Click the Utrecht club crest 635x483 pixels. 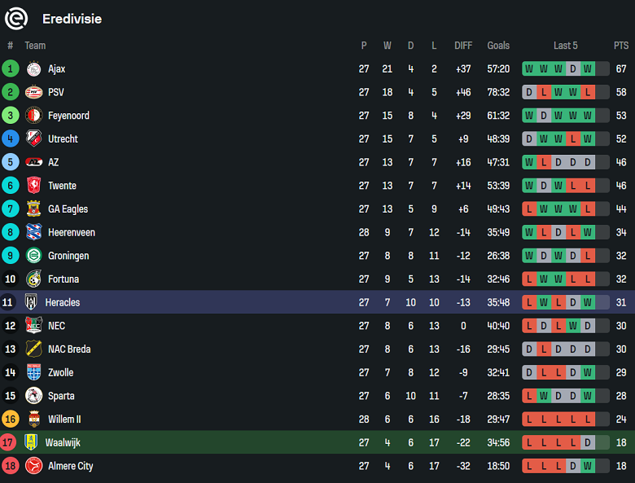point(33,139)
